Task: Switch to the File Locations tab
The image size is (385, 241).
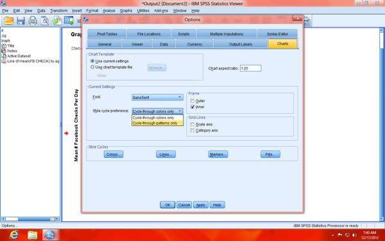Action: (149, 33)
